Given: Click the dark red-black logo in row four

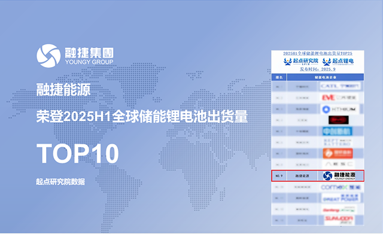Looking at the screenshot, I should tap(339, 120).
